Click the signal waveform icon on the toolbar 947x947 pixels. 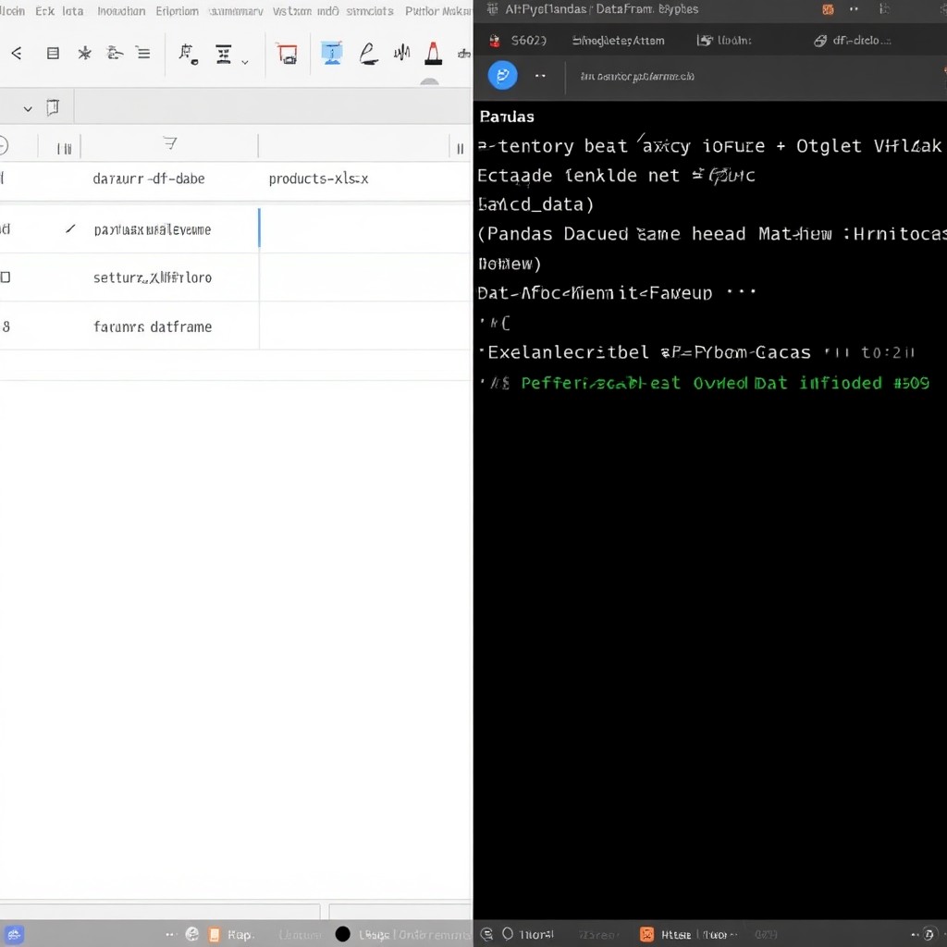pyautogui.click(x=400, y=53)
